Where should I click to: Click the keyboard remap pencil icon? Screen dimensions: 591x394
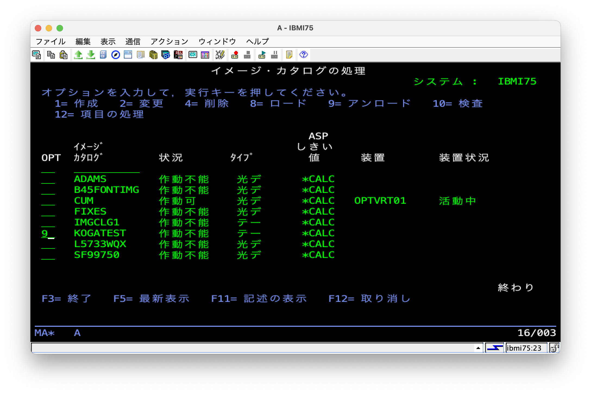[219, 55]
